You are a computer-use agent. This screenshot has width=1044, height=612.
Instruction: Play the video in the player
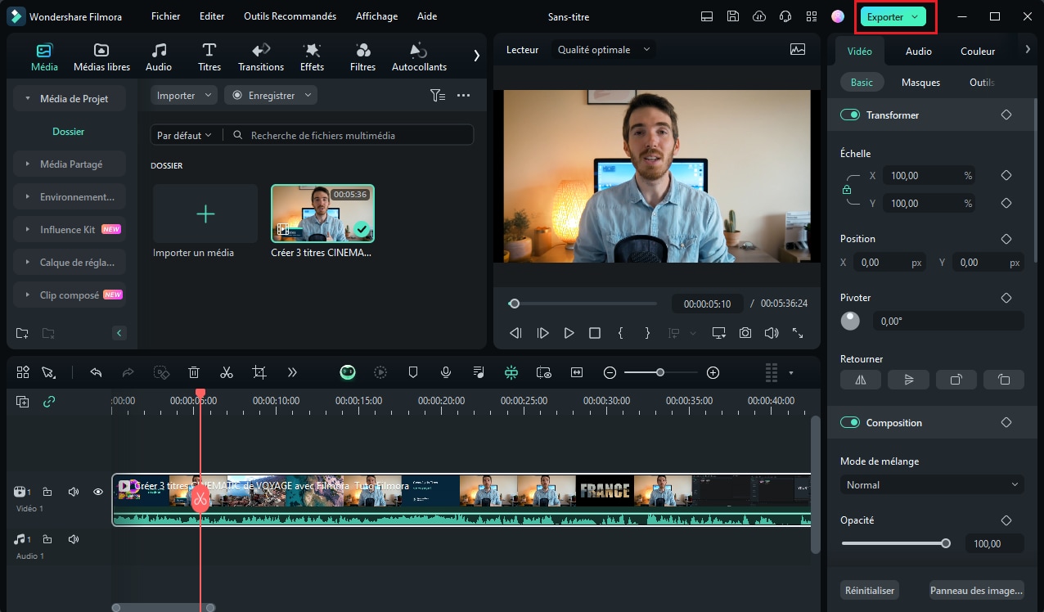(x=569, y=333)
